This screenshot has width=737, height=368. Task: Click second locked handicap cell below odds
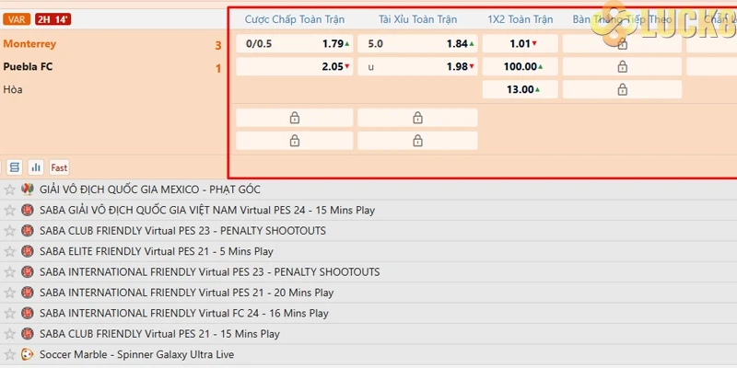pos(294,141)
